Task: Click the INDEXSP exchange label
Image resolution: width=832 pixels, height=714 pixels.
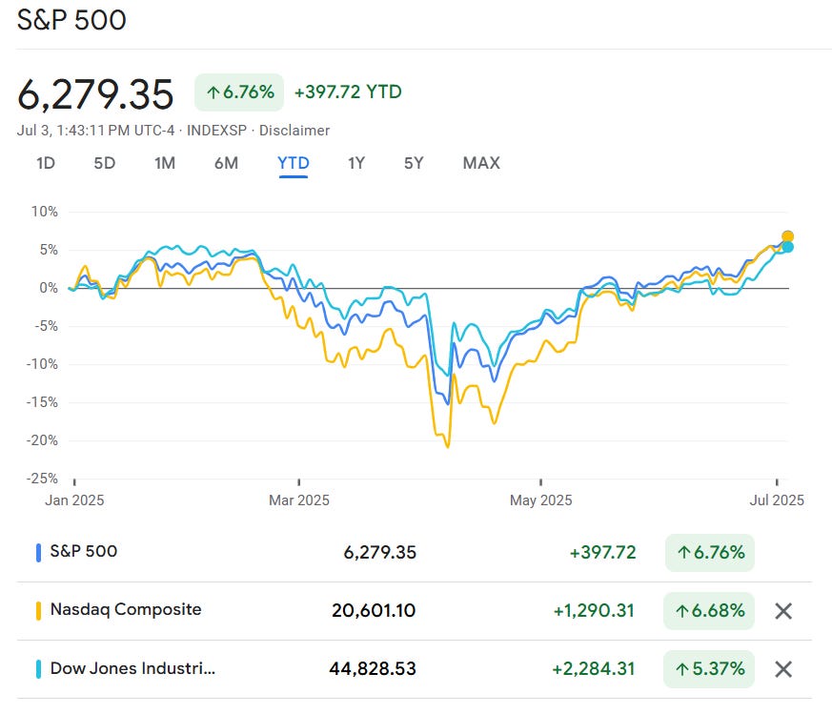Action: pyautogui.click(x=216, y=130)
